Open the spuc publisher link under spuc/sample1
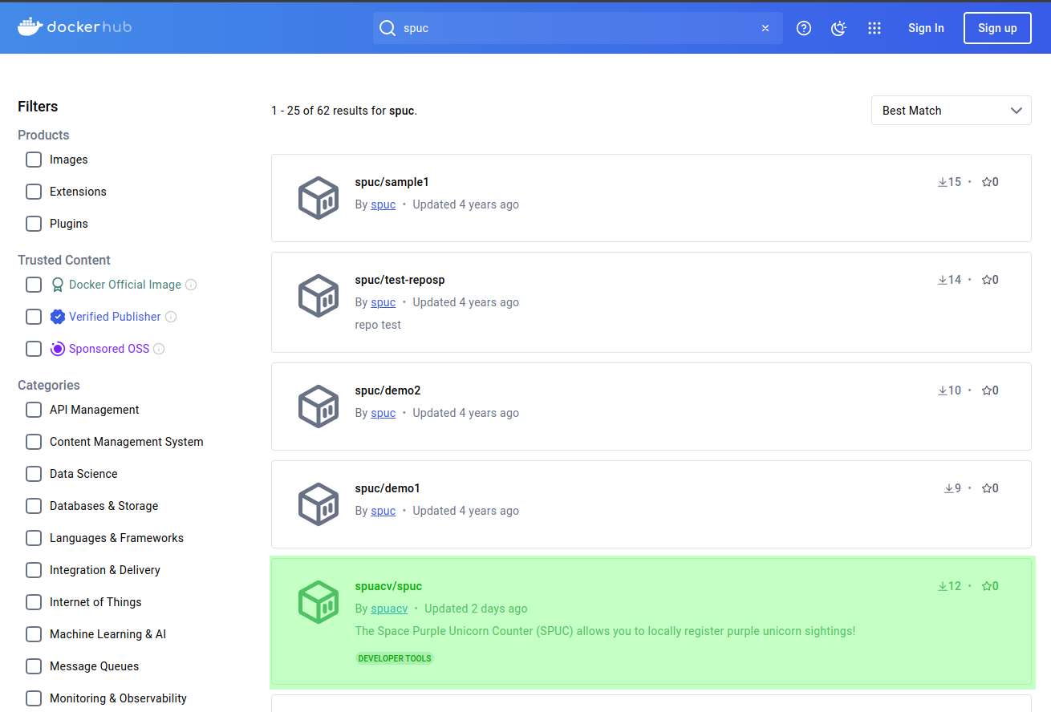Viewport: 1051px width, 712px height. pos(383,204)
